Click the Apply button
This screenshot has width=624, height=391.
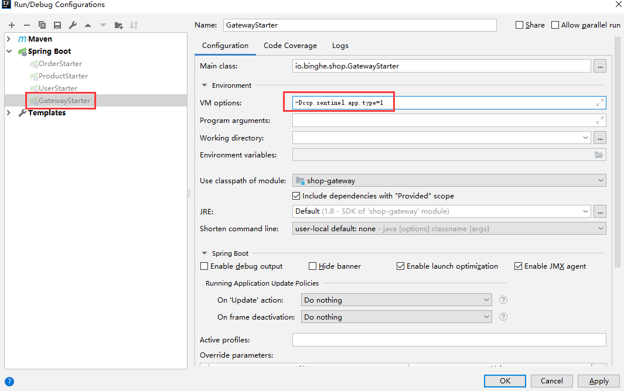(598, 381)
